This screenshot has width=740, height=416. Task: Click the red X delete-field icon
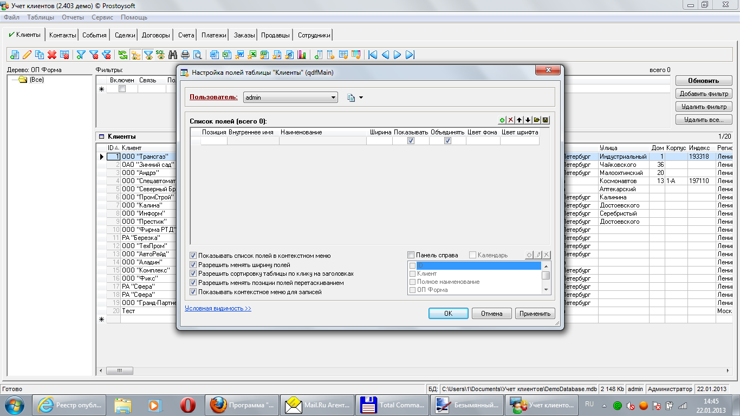pos(511,120)
